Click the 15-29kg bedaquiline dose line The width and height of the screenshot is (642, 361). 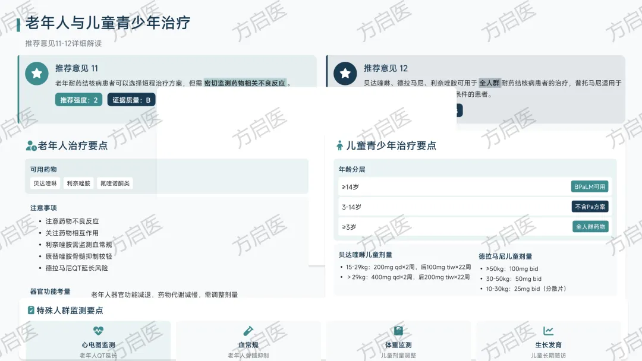[x=408, y=267]
